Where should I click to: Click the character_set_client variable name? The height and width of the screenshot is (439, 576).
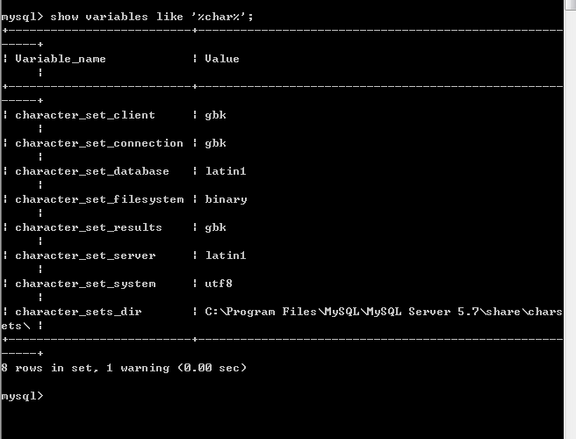[84, 115]
